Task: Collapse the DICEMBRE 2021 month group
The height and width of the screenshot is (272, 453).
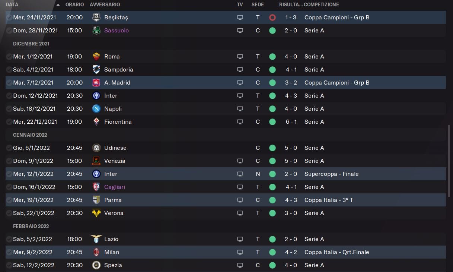Action: tap(31, 44)
